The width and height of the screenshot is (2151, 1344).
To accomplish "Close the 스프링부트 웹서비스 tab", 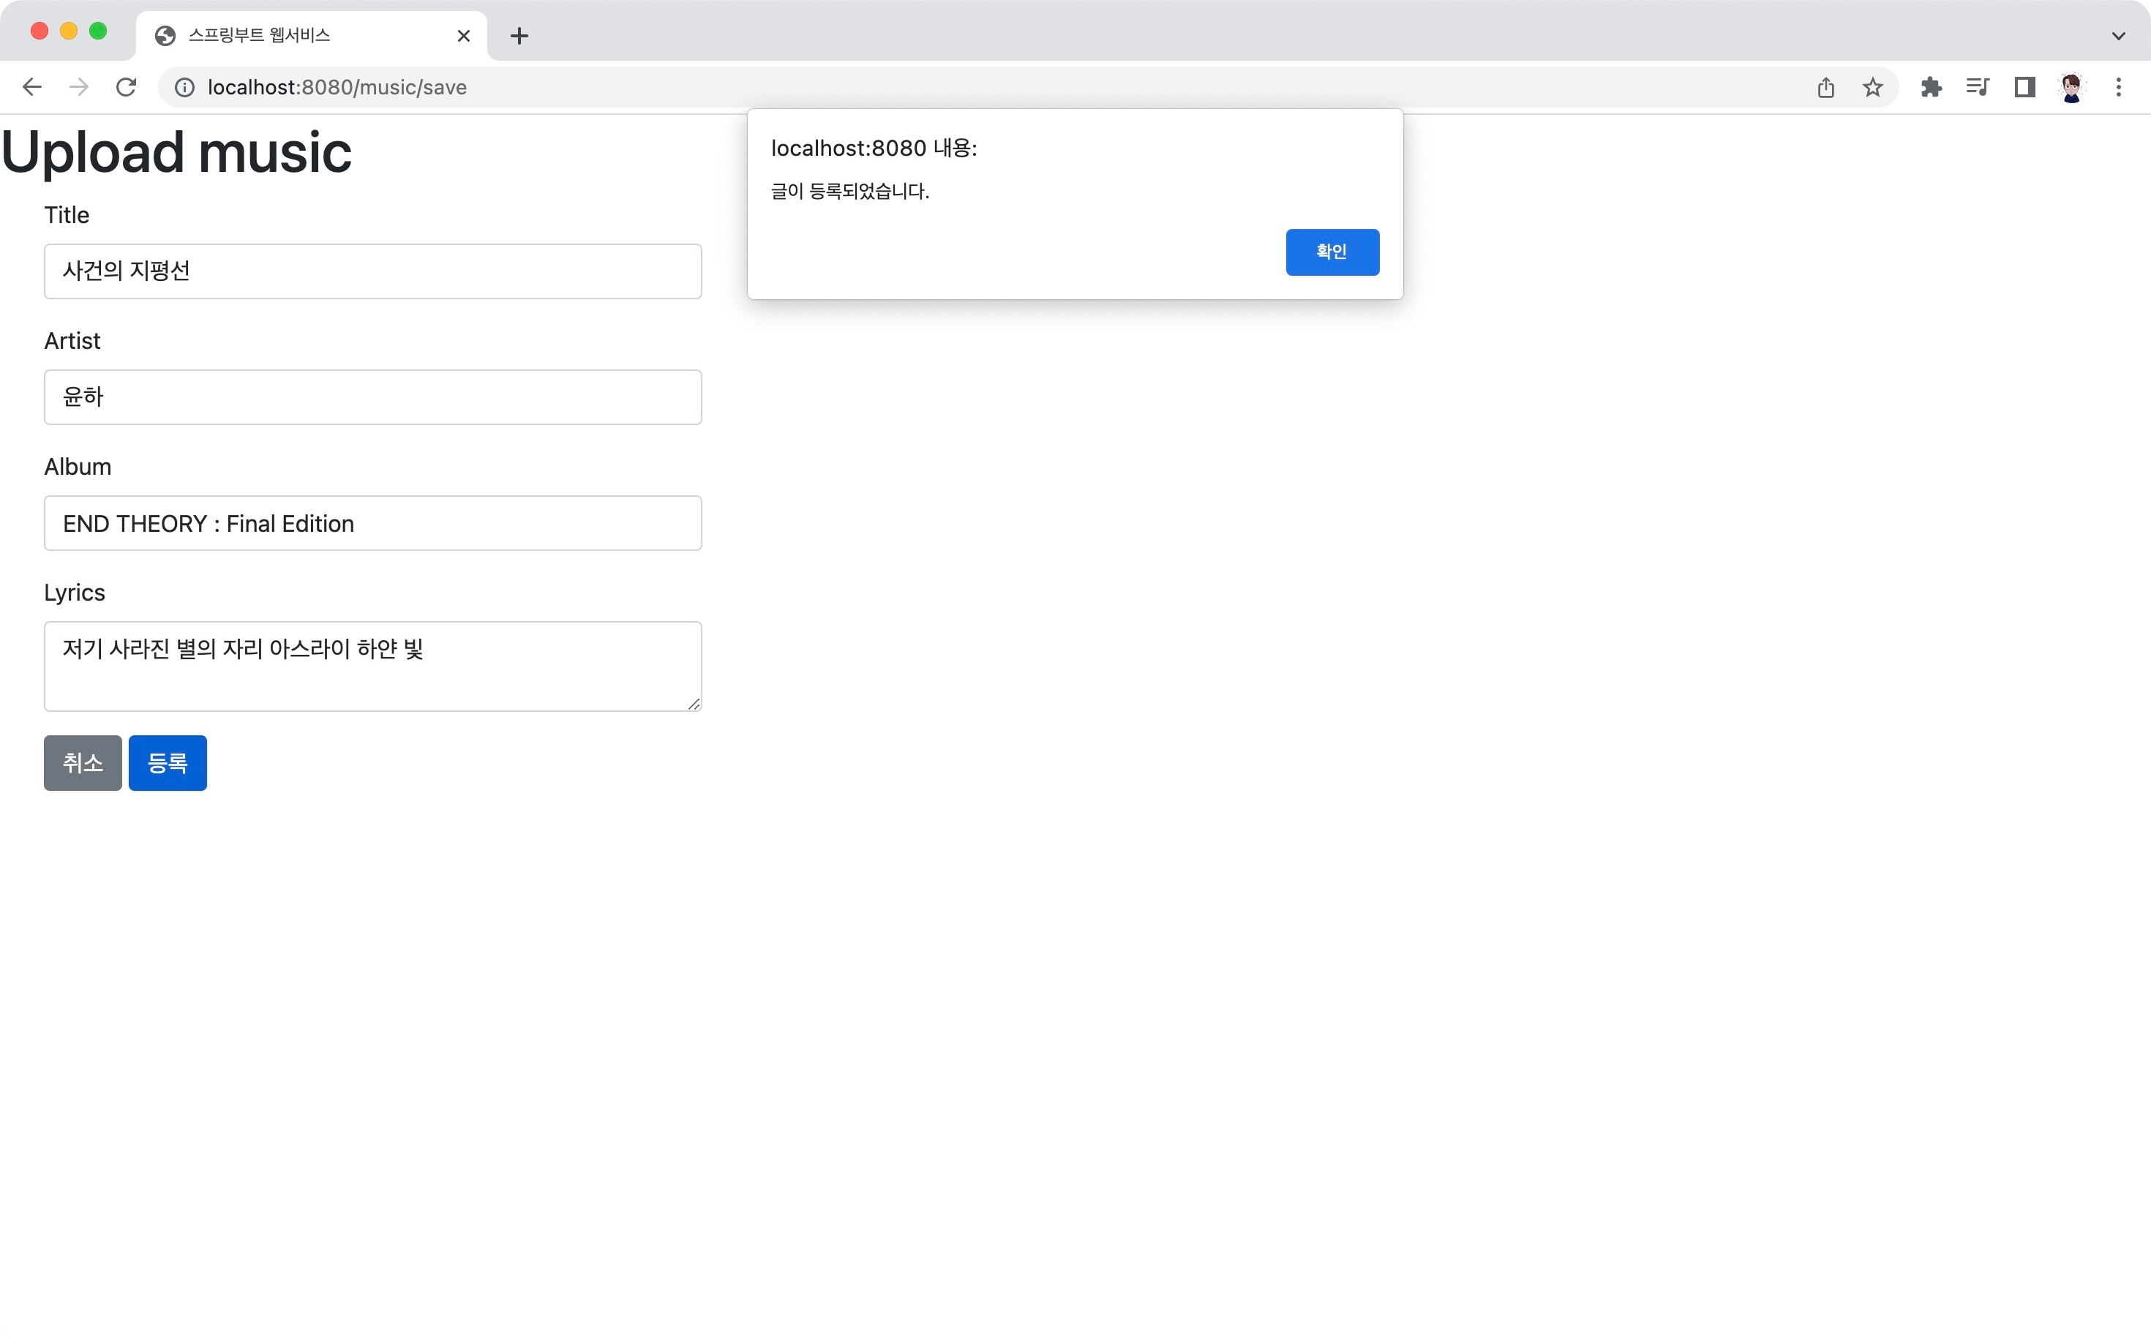I will coord(463,36).
